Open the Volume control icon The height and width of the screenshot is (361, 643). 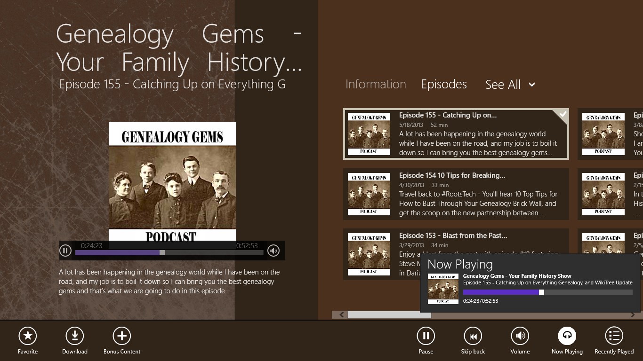click(x=520, y=336)
